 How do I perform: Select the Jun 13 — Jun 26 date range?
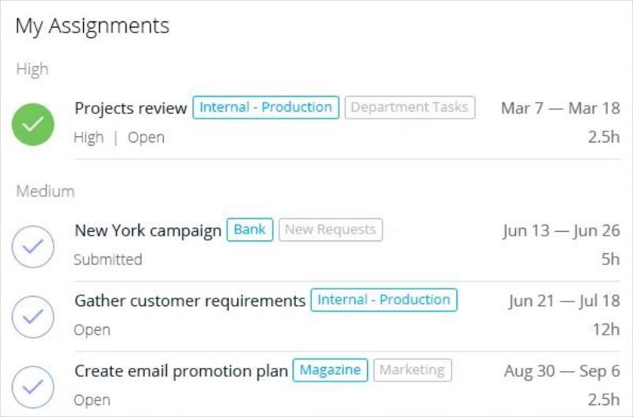562,231
